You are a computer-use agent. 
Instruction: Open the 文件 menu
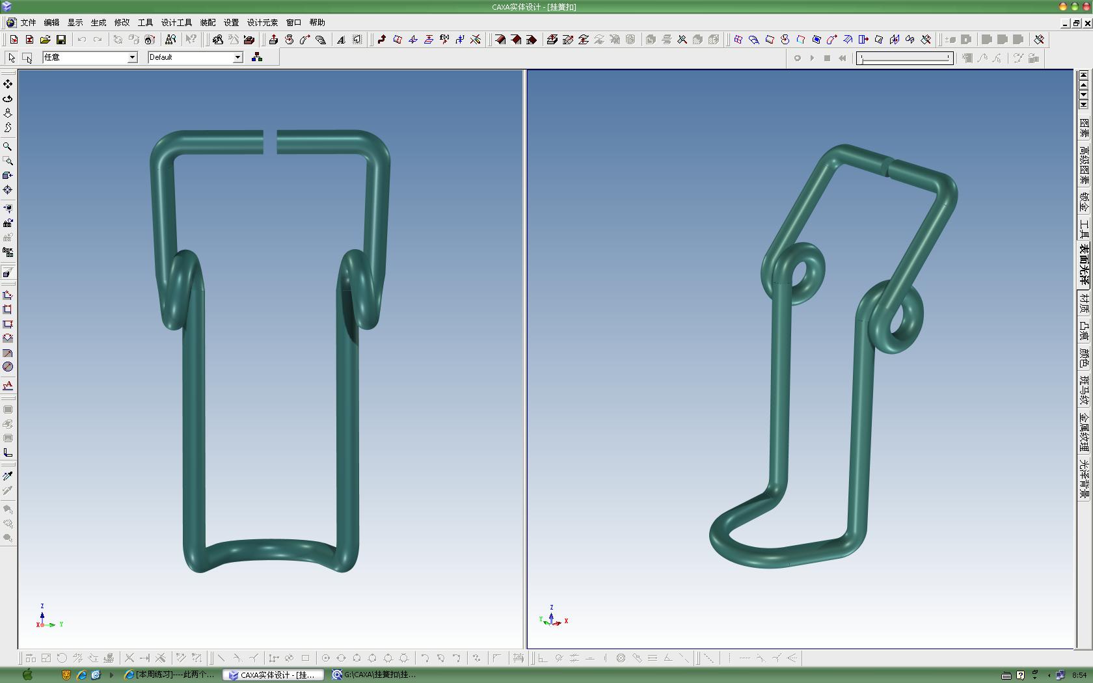(28, 22)
